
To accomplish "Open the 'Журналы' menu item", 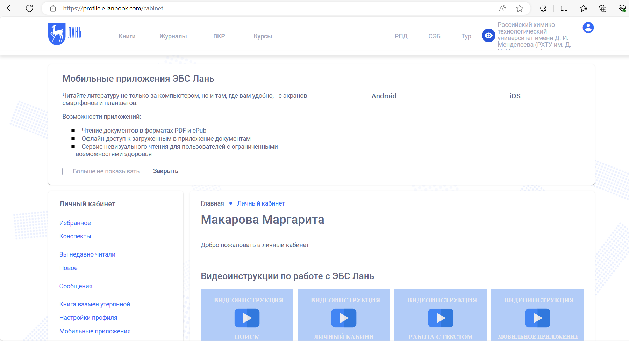I will 173,36.
